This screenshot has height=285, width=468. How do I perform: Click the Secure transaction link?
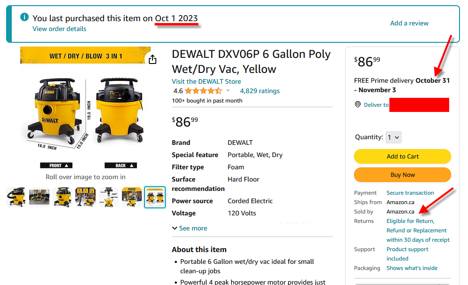pos(410,193)
